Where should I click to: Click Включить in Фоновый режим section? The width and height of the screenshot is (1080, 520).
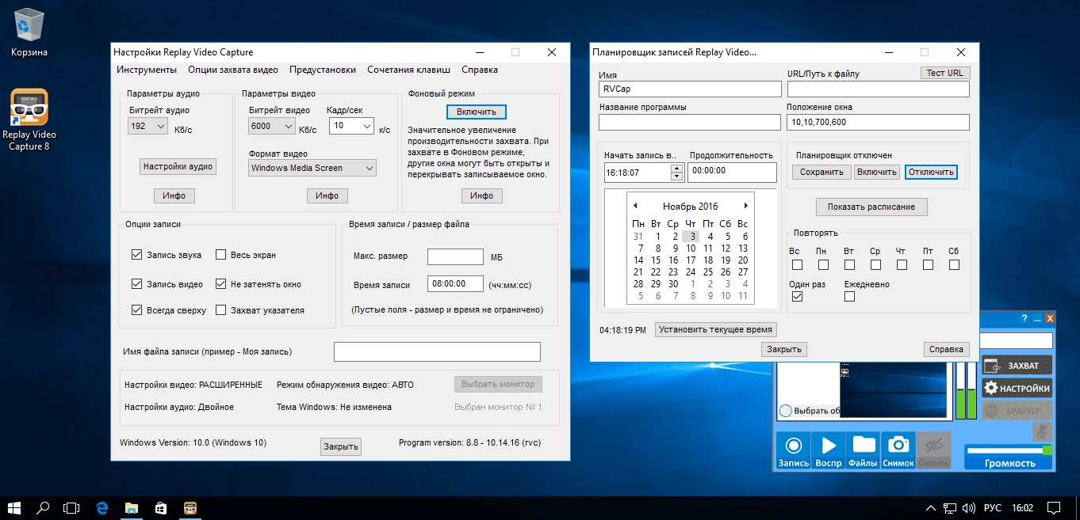(x=477, y=112)
